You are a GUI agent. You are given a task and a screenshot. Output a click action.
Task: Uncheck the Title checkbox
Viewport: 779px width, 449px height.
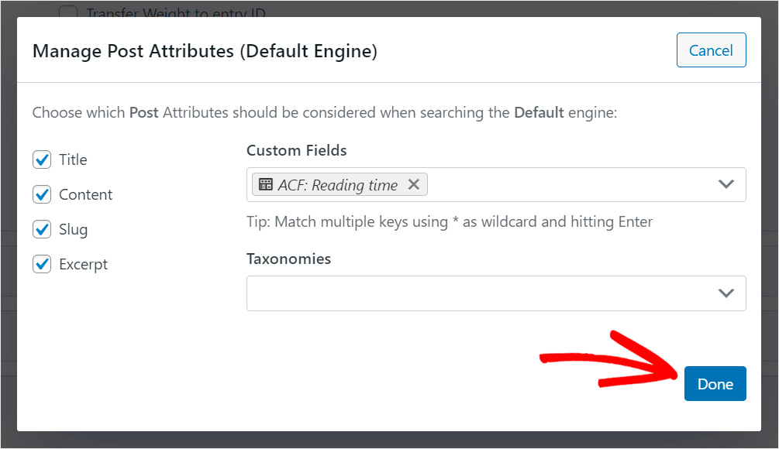click(x=42, y=159)
